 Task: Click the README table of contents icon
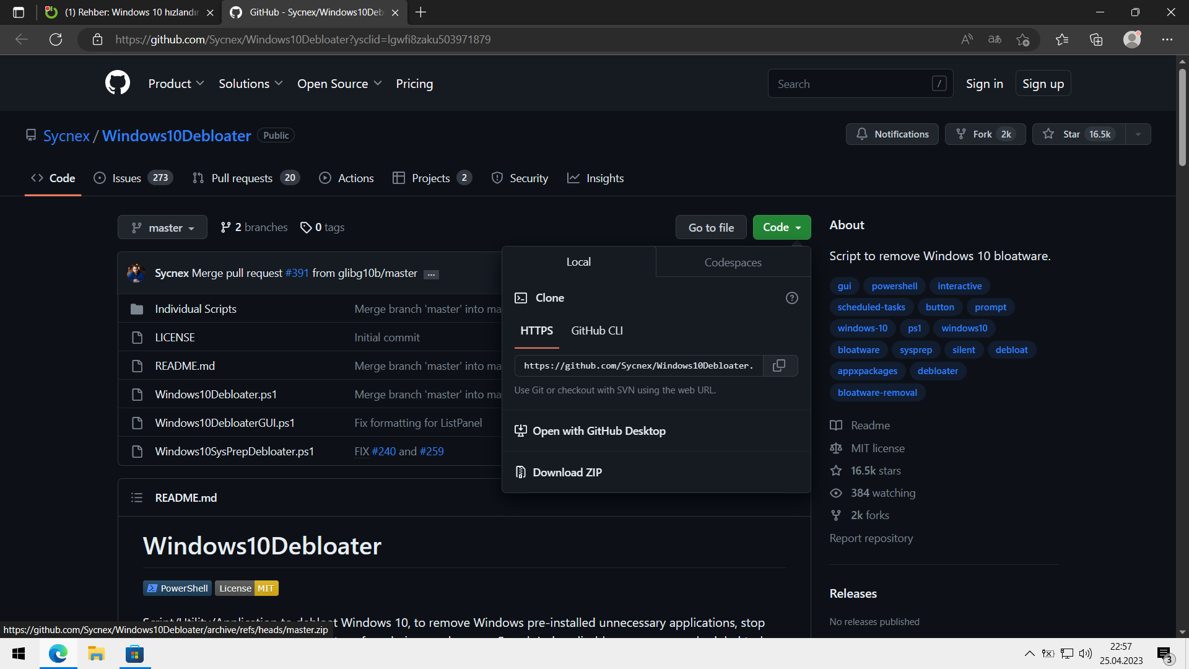pyautogui.click(x=137, y=497)
